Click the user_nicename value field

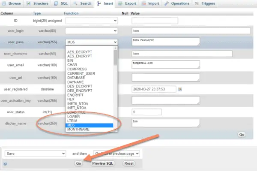coord(182,54)
